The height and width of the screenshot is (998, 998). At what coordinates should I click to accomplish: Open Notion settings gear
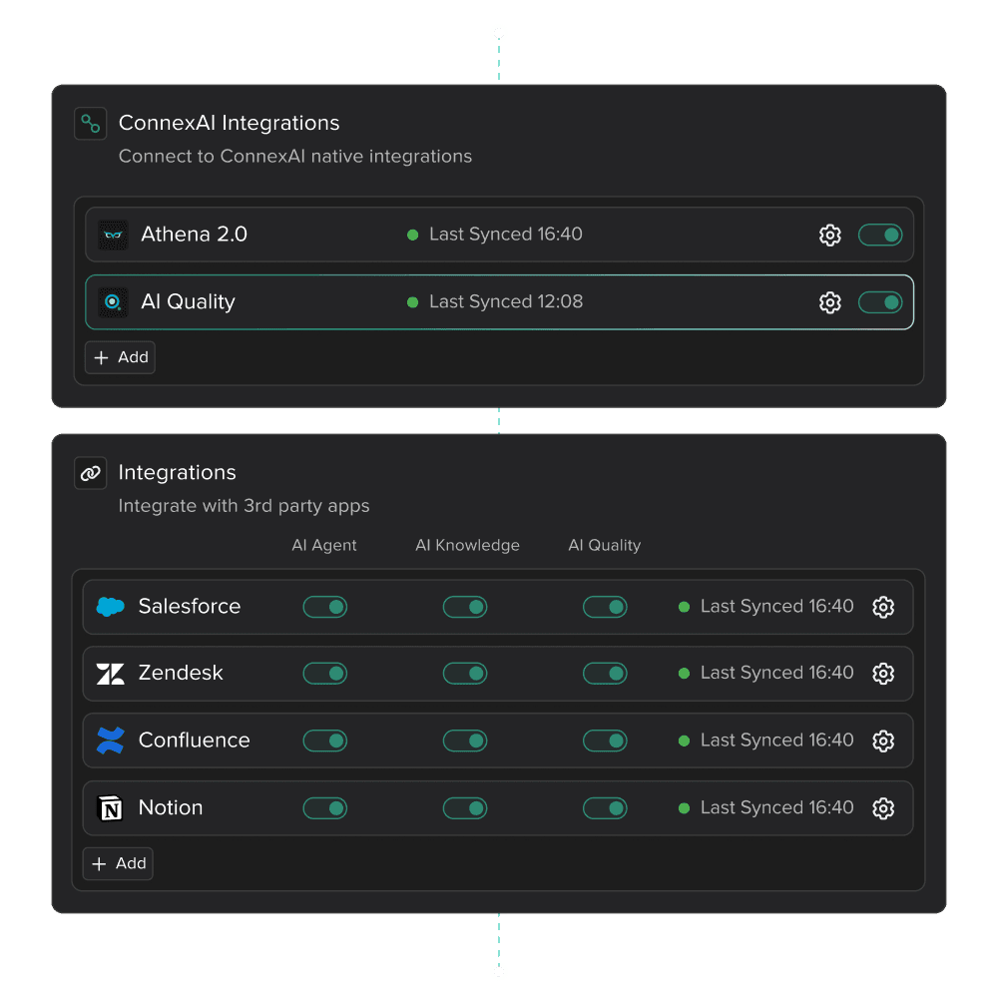883,807
